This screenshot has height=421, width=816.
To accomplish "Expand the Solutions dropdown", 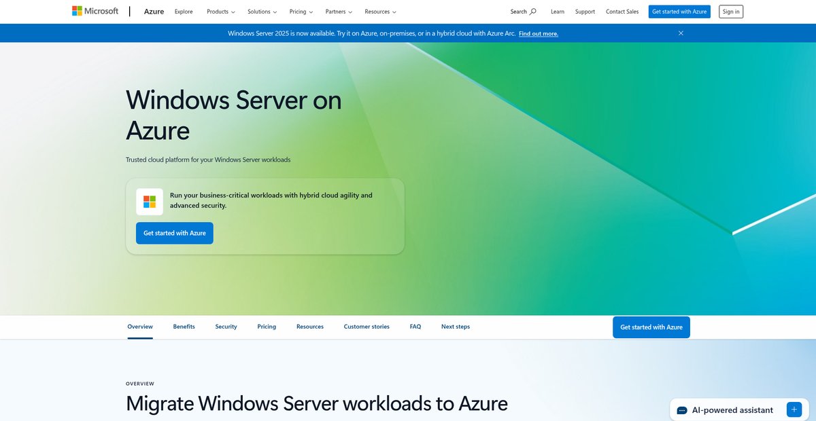I will (x=262, y=12).
